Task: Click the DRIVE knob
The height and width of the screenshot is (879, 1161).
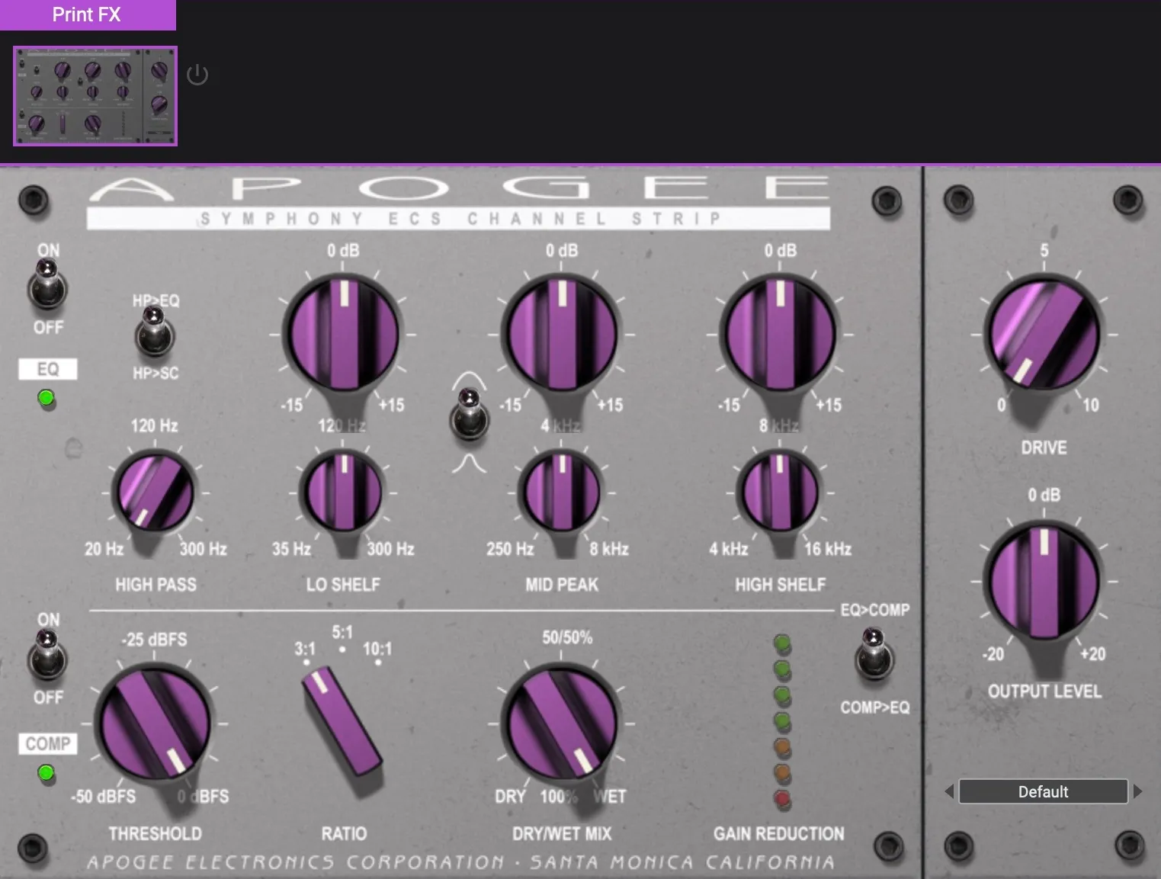Action: [x=1043, y=334]
